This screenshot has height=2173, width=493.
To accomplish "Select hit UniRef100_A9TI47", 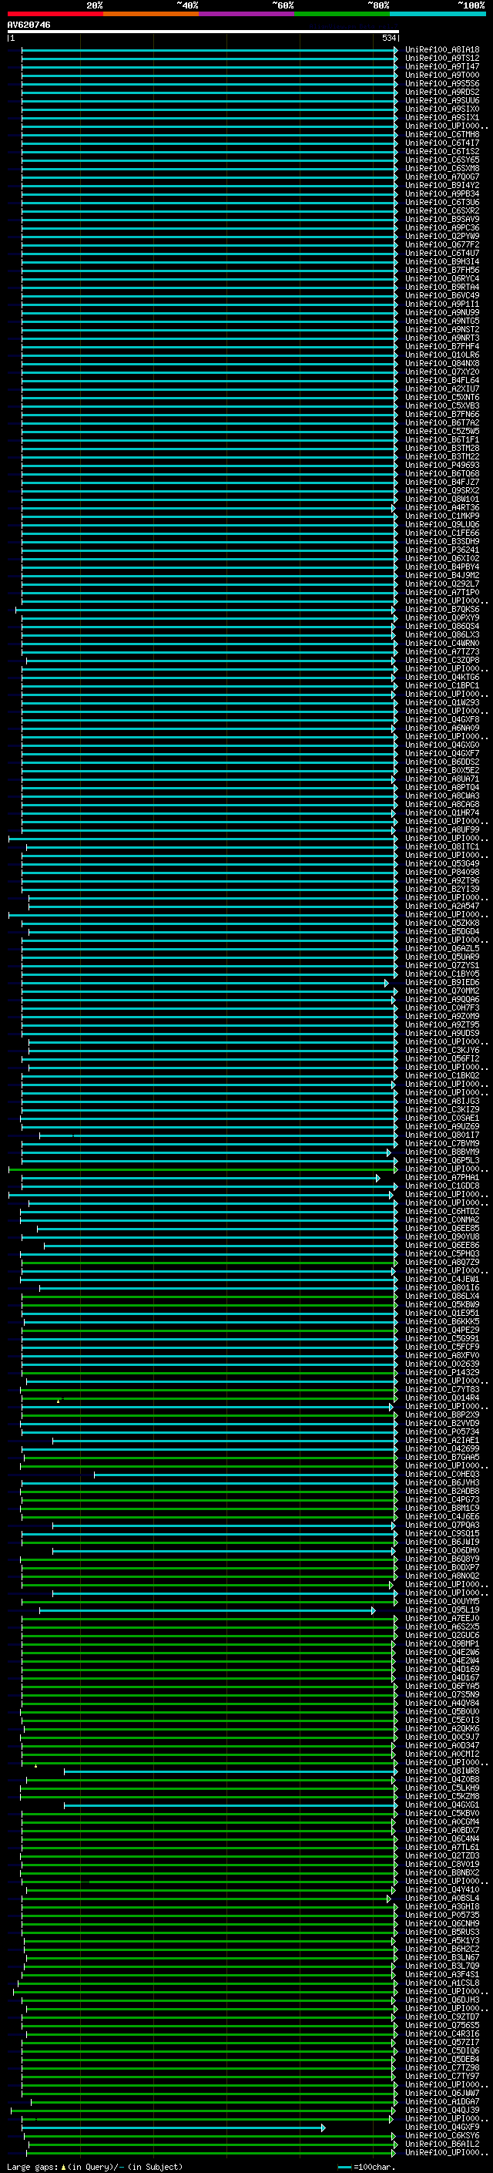I will pyautogui.click(x=442, y=66).
